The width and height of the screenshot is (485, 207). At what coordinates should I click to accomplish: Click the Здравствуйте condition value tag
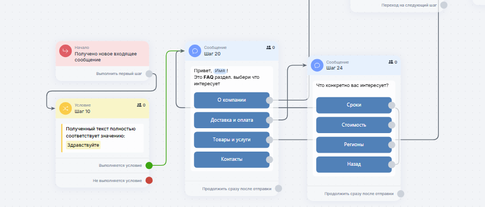(83, 145)
